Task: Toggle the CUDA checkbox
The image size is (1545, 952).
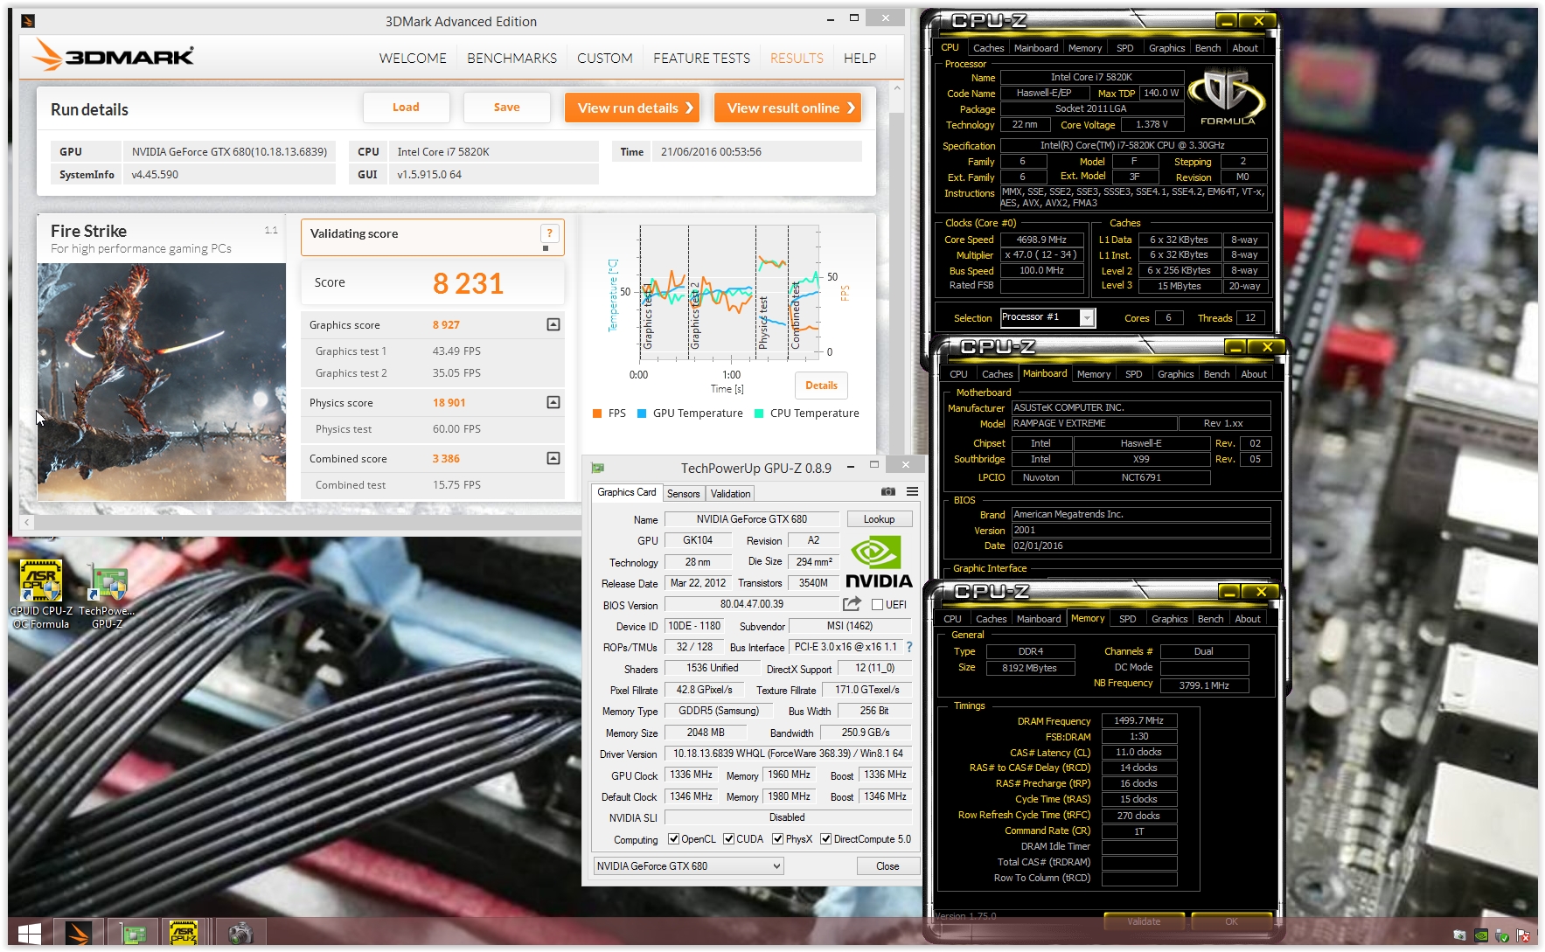Action: pyautogui.click(x=728, y=839)
